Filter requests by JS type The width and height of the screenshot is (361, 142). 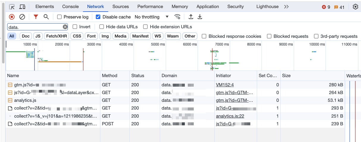(38, 36)
